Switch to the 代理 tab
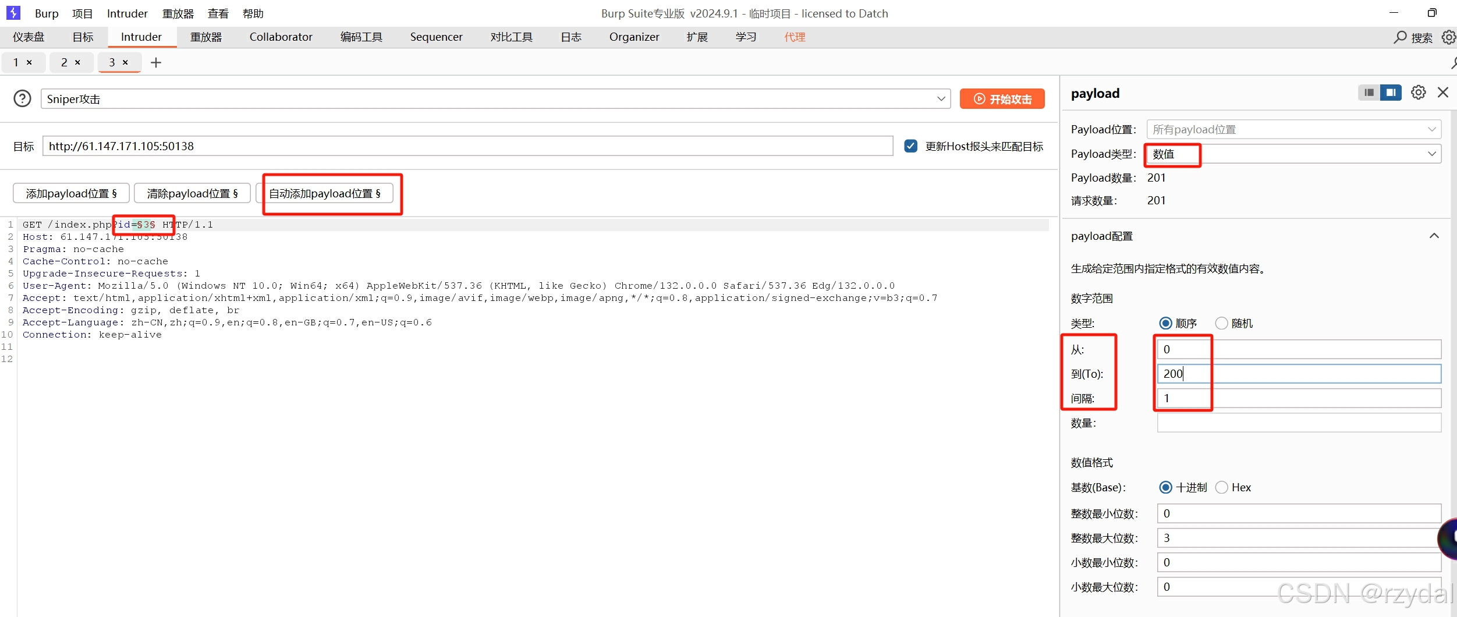 (x=795, y=37)
